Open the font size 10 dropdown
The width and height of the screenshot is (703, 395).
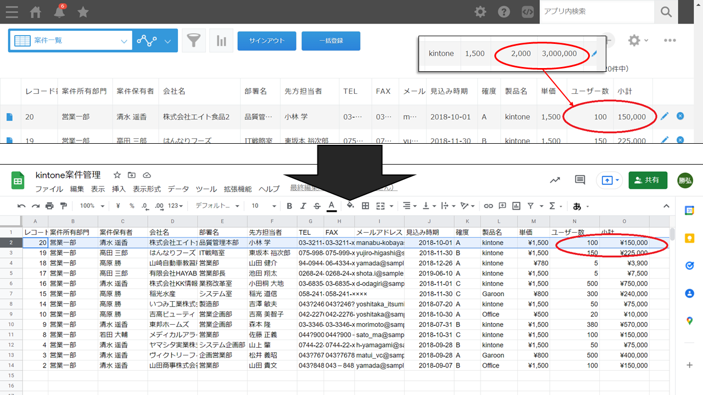pos(263,206)
